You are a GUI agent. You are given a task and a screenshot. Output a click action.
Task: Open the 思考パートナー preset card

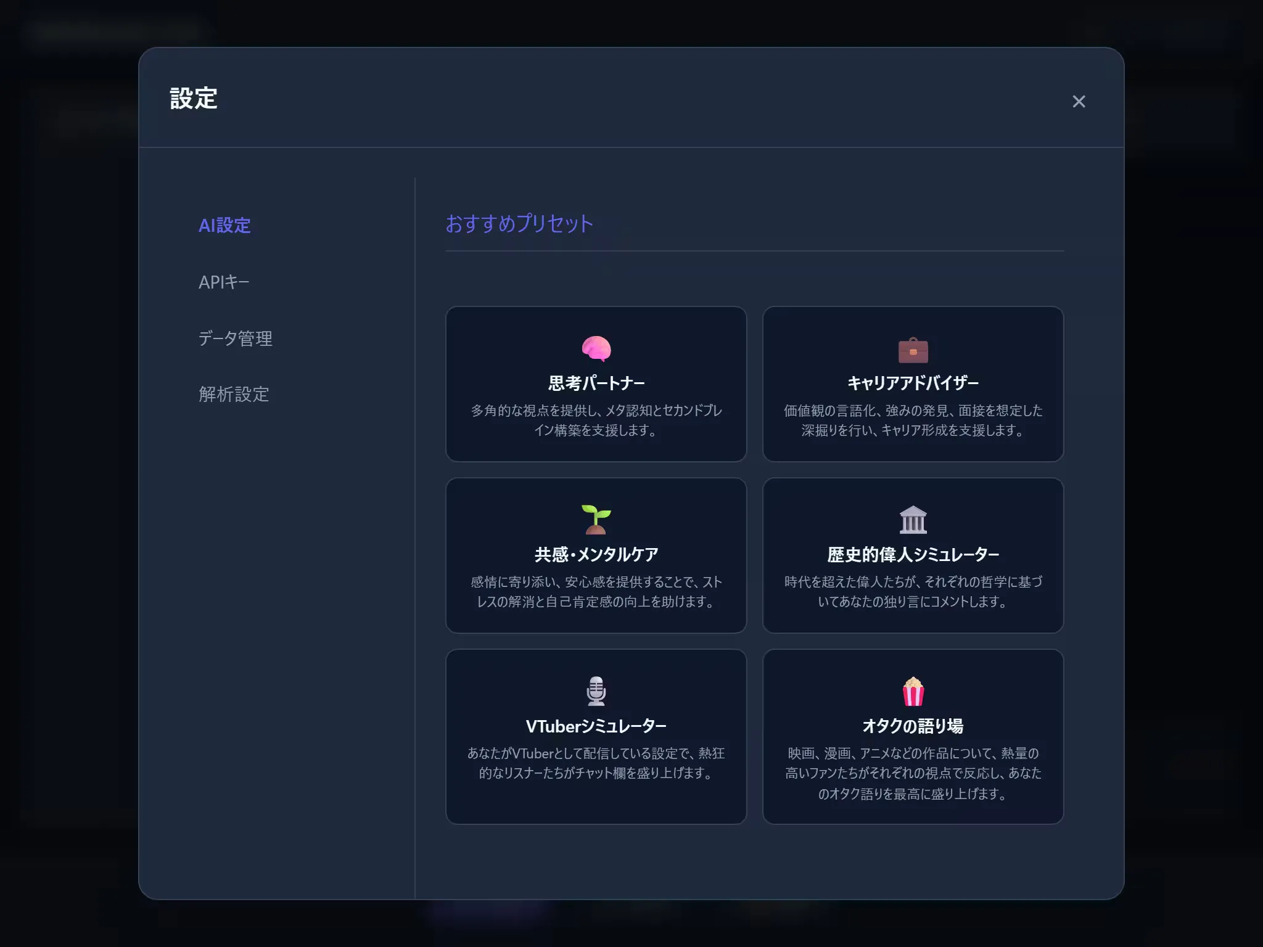(x=596, y=383)
